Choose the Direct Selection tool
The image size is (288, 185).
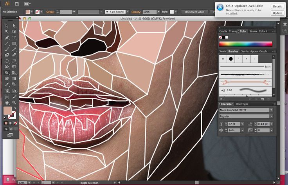pos(14,25)
